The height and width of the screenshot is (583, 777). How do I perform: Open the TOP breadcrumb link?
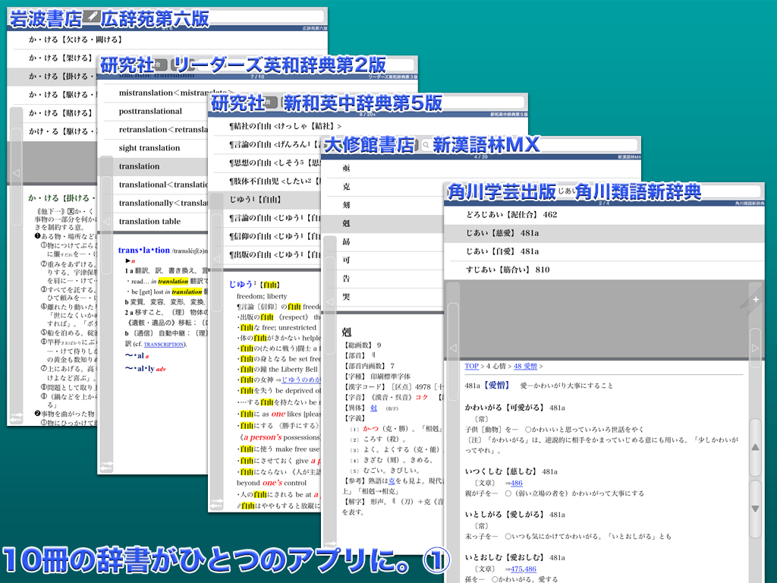coord(471,366)
